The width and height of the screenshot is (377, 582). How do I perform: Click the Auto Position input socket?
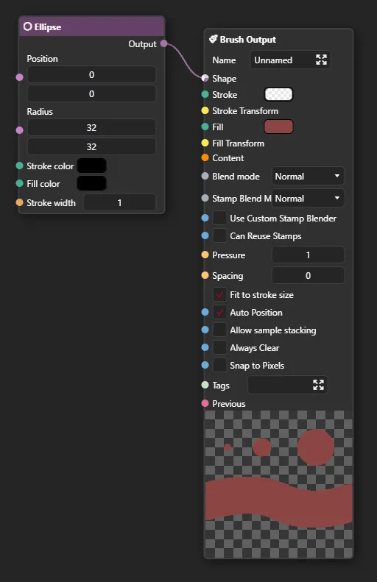[205, 312]
